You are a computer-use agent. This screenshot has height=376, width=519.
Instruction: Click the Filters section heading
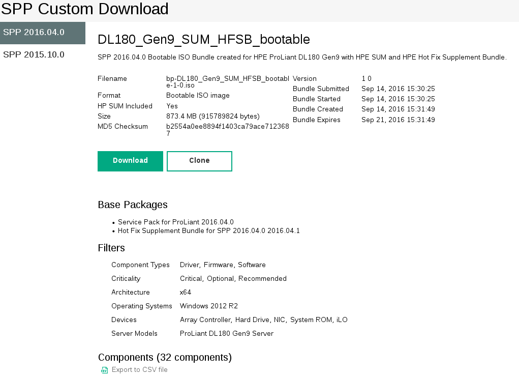[x=111, y=248]
